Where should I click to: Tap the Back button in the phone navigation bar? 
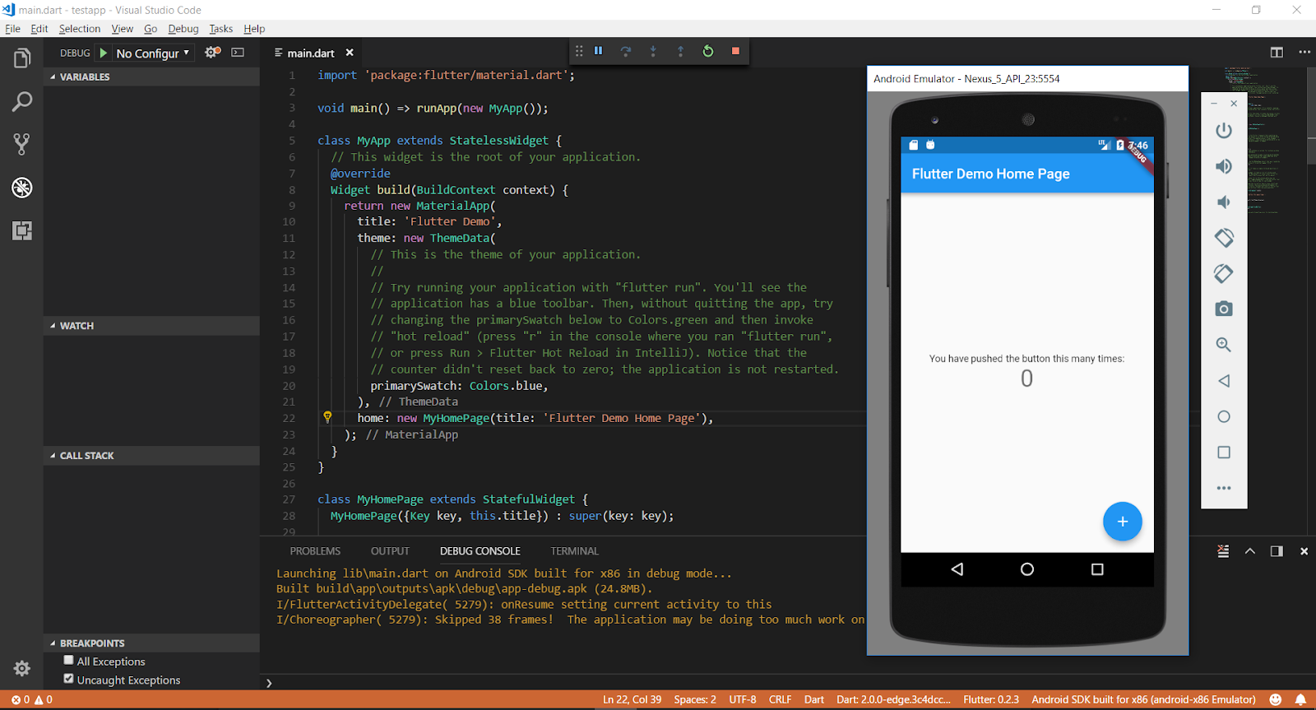957,569
